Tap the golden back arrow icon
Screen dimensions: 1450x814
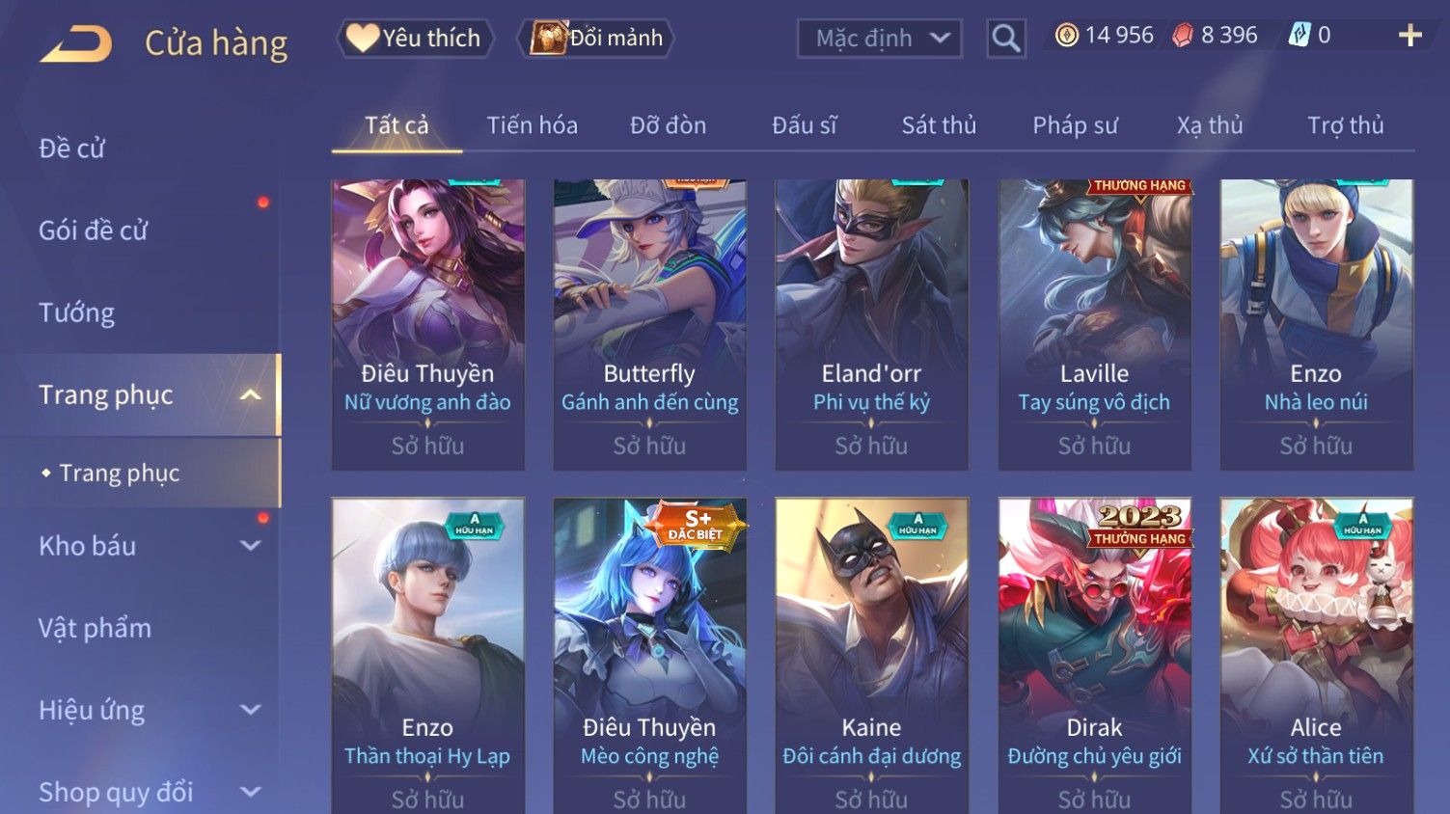[x=75, y=43]
